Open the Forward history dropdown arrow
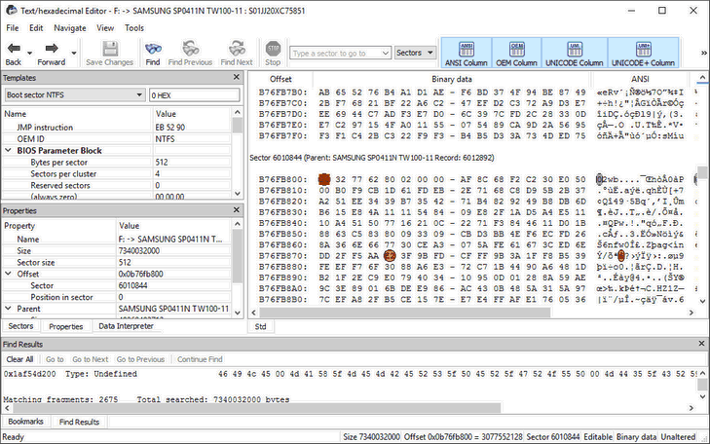 click(74, 53)
